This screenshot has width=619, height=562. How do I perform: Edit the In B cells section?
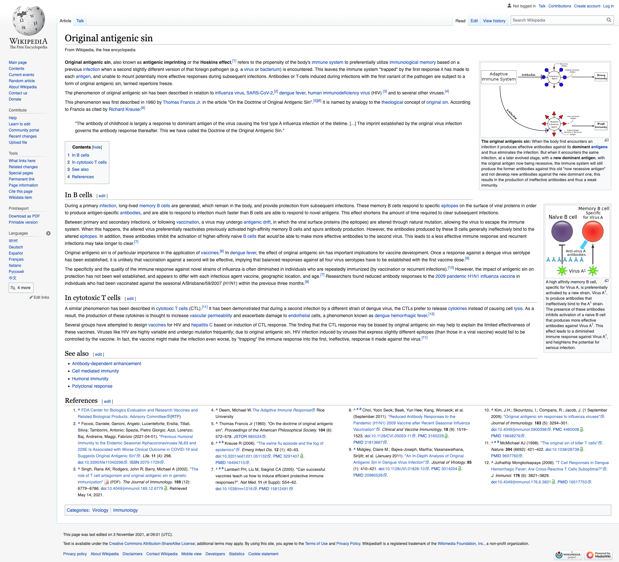pos(102,196)
